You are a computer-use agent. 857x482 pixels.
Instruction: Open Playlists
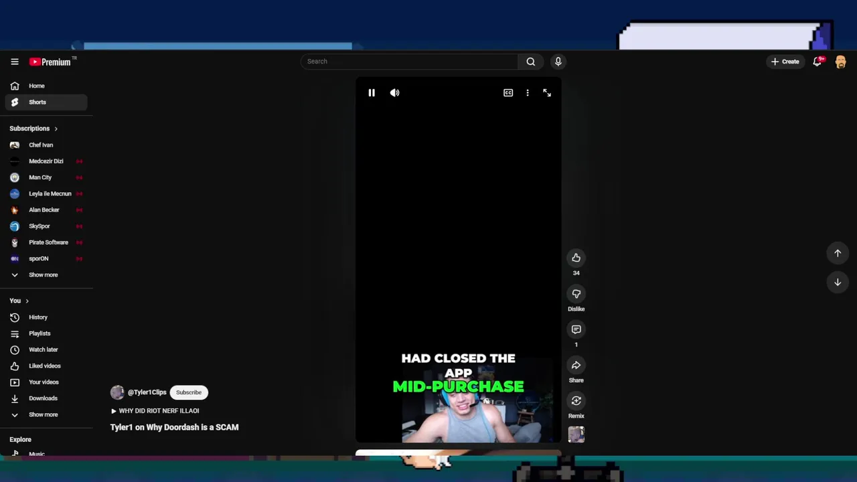point(46,333)
